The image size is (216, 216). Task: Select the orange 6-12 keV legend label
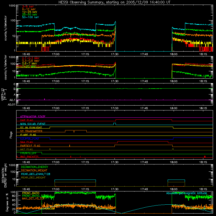pos(29,9)
